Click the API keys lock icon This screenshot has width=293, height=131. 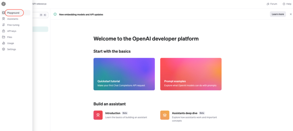[3, 31]
